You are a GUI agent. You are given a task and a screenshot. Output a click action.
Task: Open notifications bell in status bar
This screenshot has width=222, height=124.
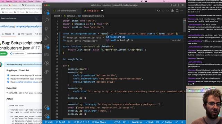[182, 122]
